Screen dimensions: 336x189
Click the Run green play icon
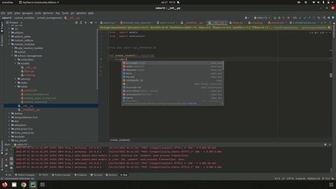point(275,18)
